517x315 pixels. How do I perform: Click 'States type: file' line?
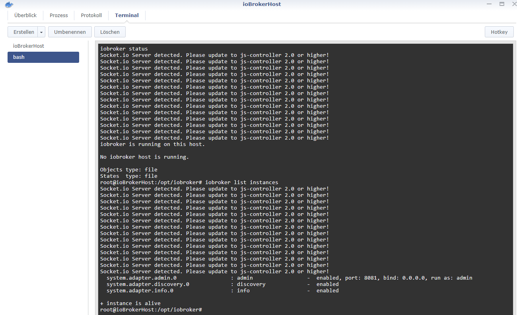coord(128,176)
